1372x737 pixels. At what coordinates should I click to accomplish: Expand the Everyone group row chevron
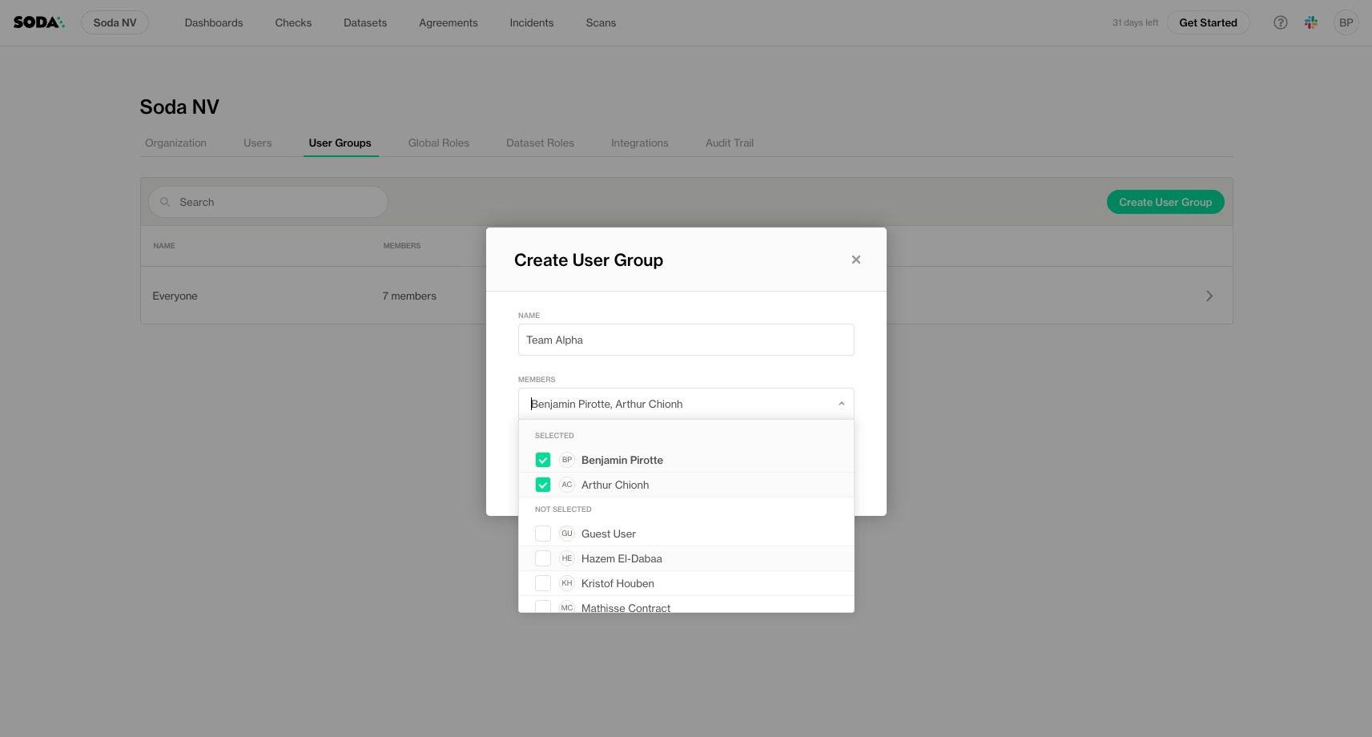(1209, 296)
